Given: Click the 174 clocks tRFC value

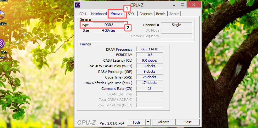Looking at the screenshot, I should click(x=149, y=83).
